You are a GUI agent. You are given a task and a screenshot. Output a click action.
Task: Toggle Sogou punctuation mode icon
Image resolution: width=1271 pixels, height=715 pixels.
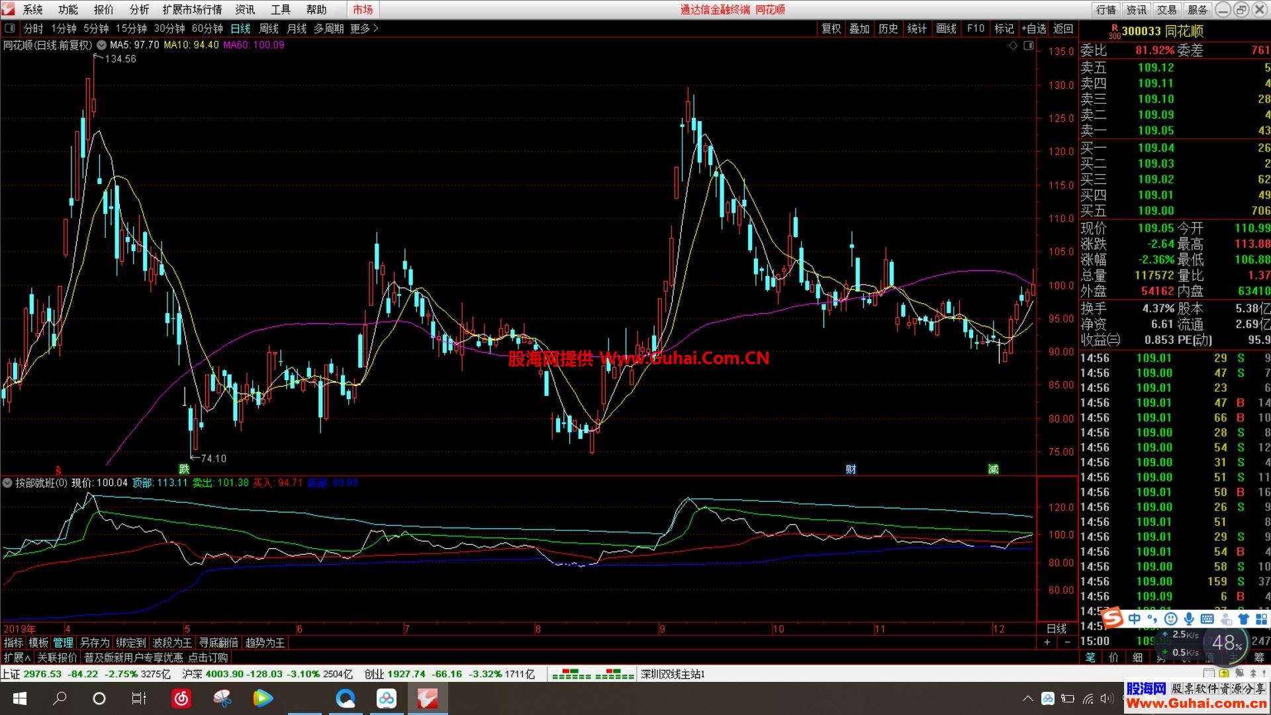click(1153, 620)
